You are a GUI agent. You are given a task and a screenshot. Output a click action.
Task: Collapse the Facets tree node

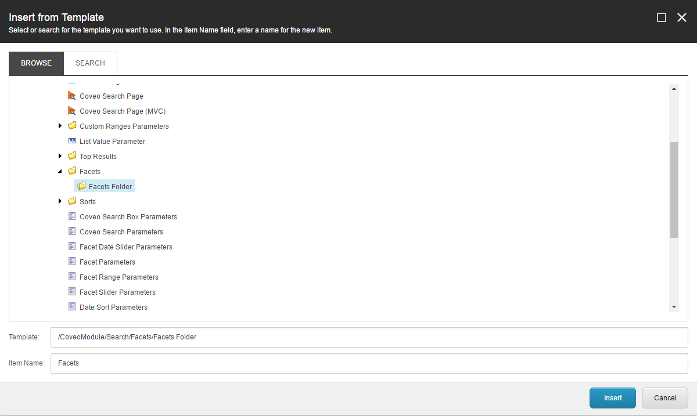pyautogui.click(x=60, y=171)
